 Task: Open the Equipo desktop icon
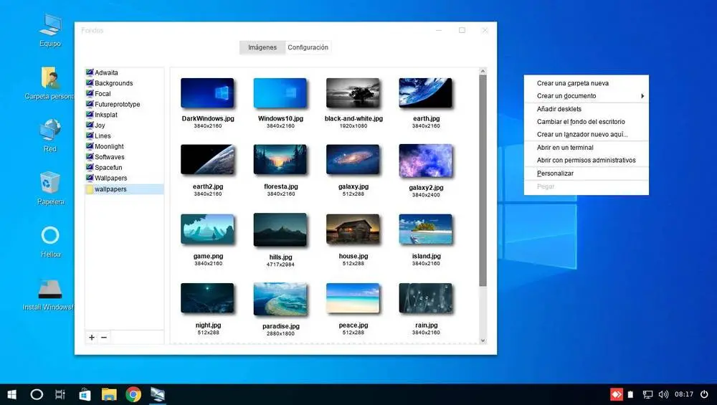(50, 30)
